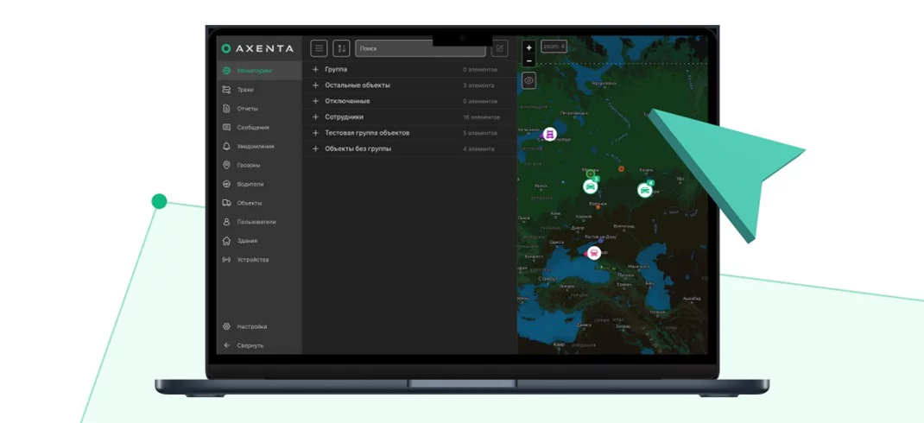Image resolution: width=924 pixels, height=423 pixels.
Task: Open the list menu icon beside the search field
Action: [319, 48]
